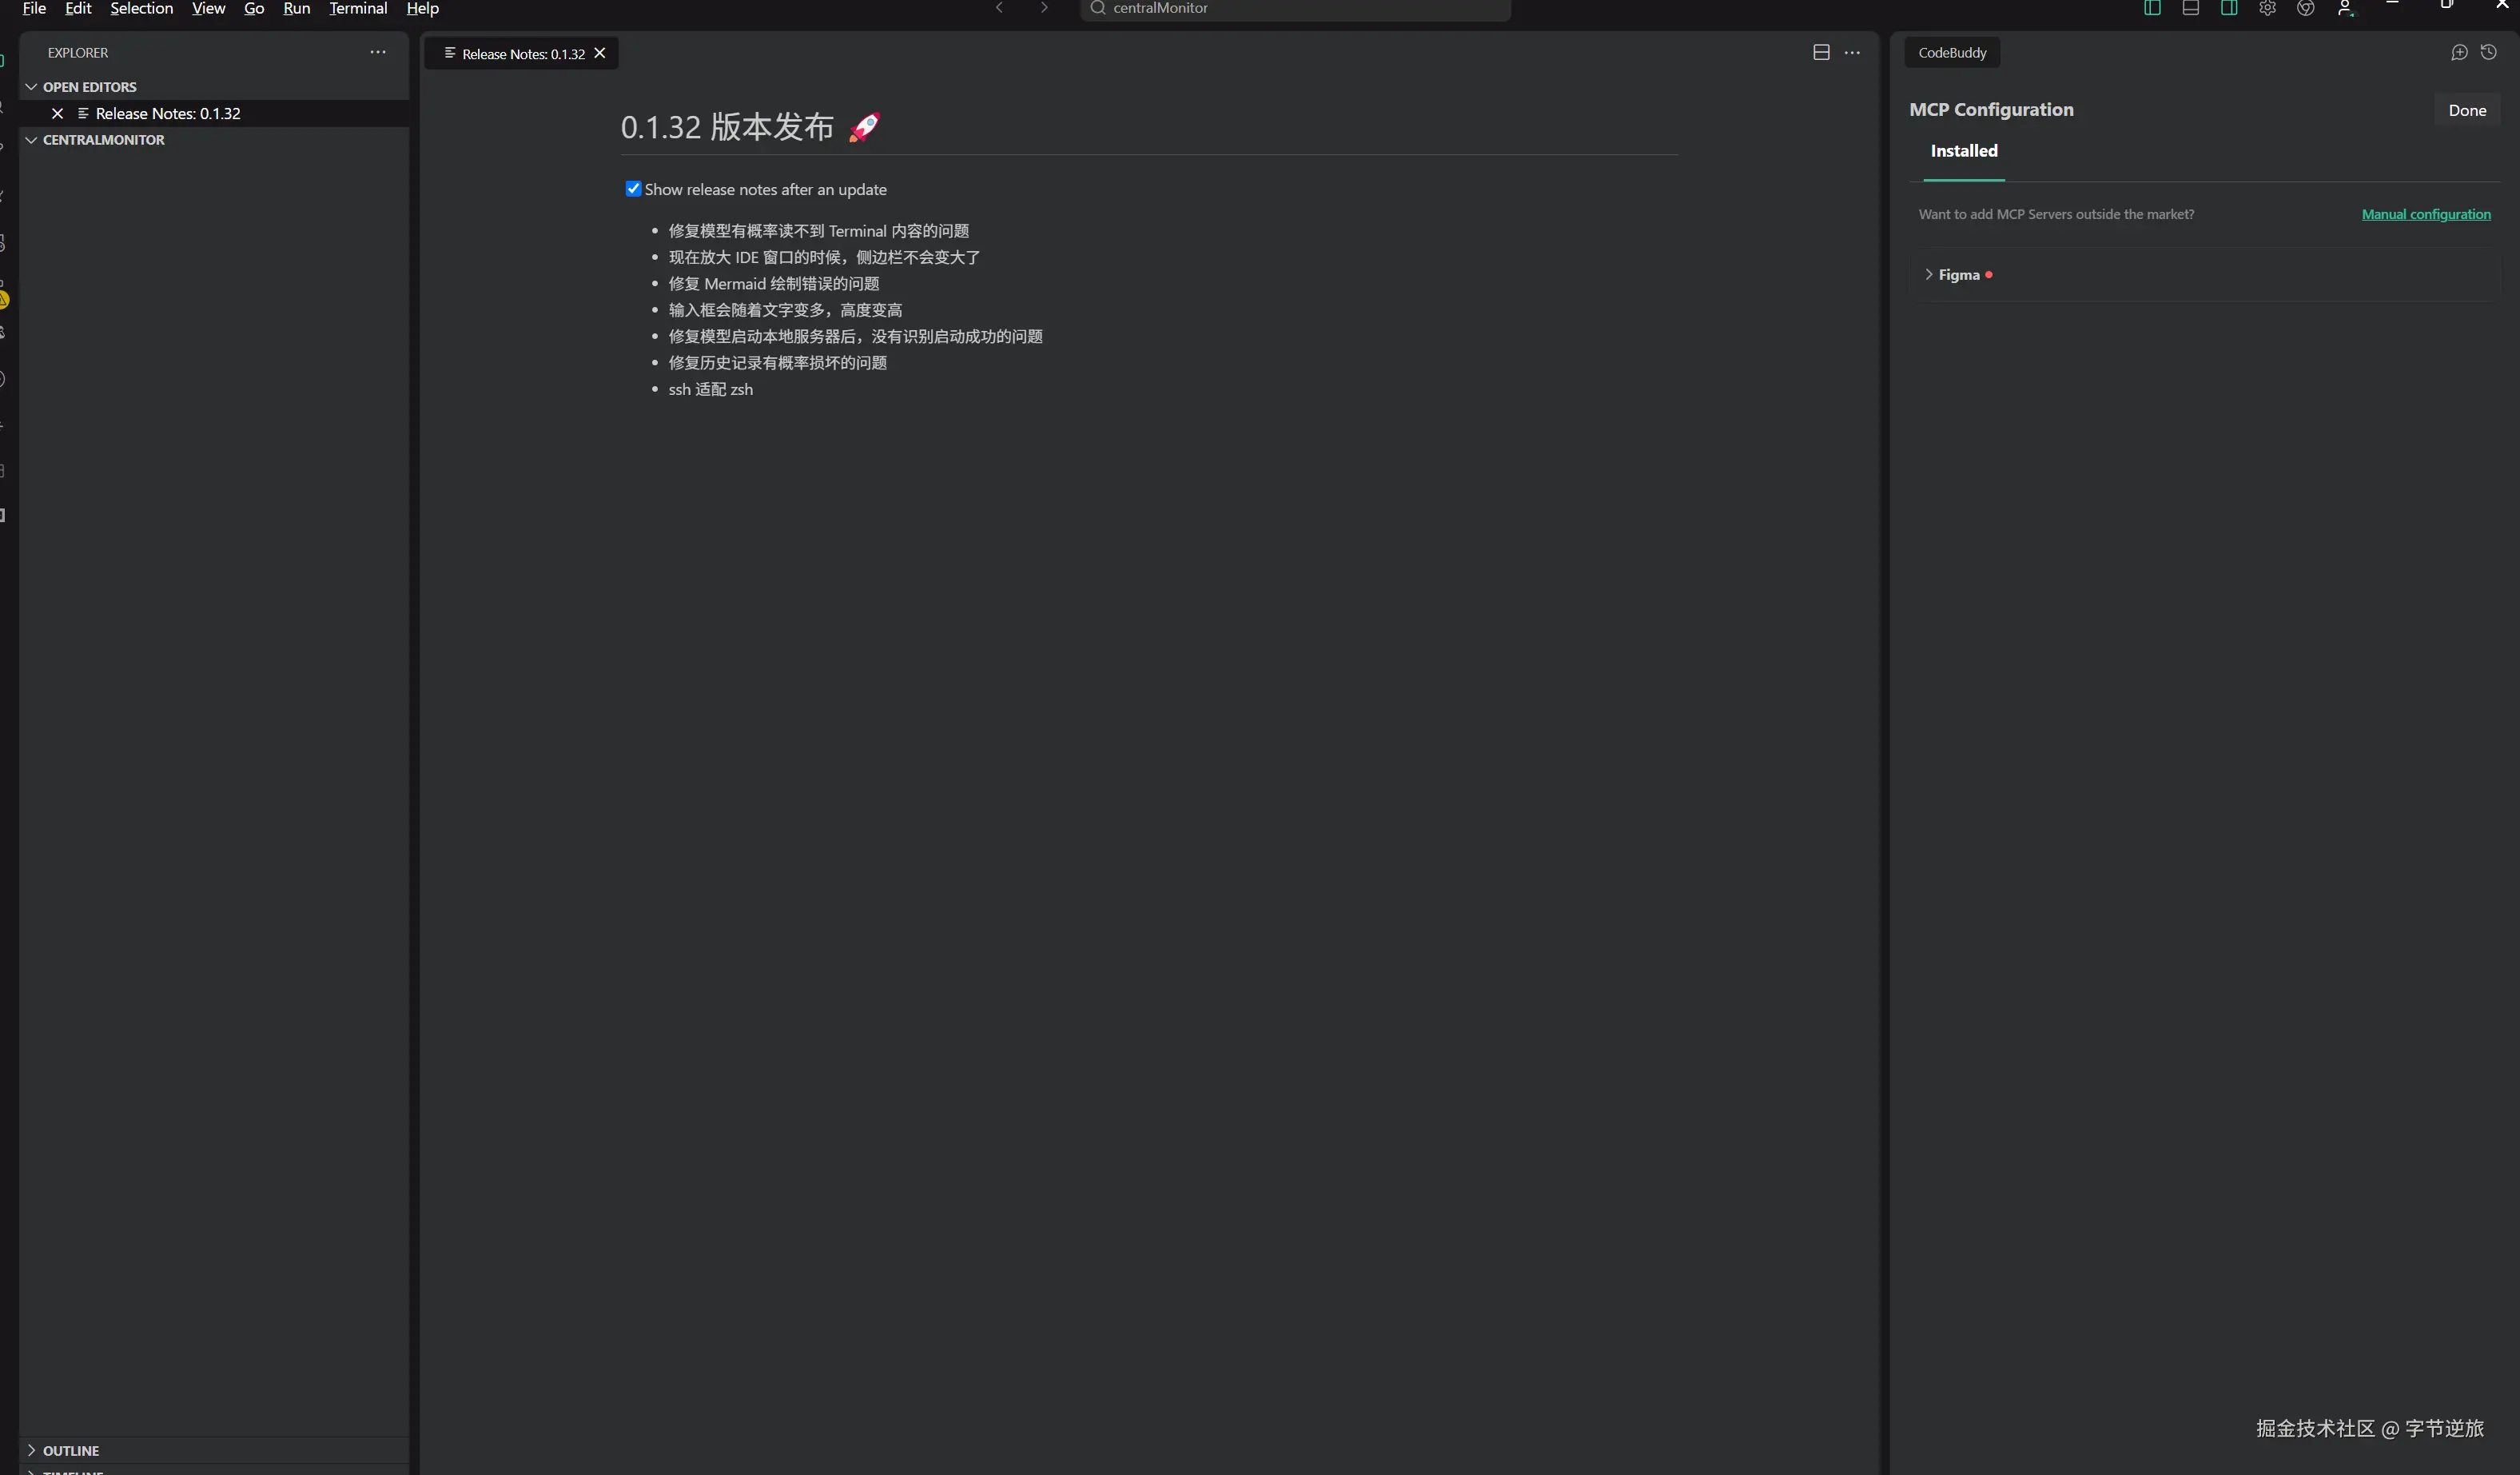Open the Manual configuration link
Image resolution: width=2520 pixels, height=1475 pixels.
point(2425,214)
